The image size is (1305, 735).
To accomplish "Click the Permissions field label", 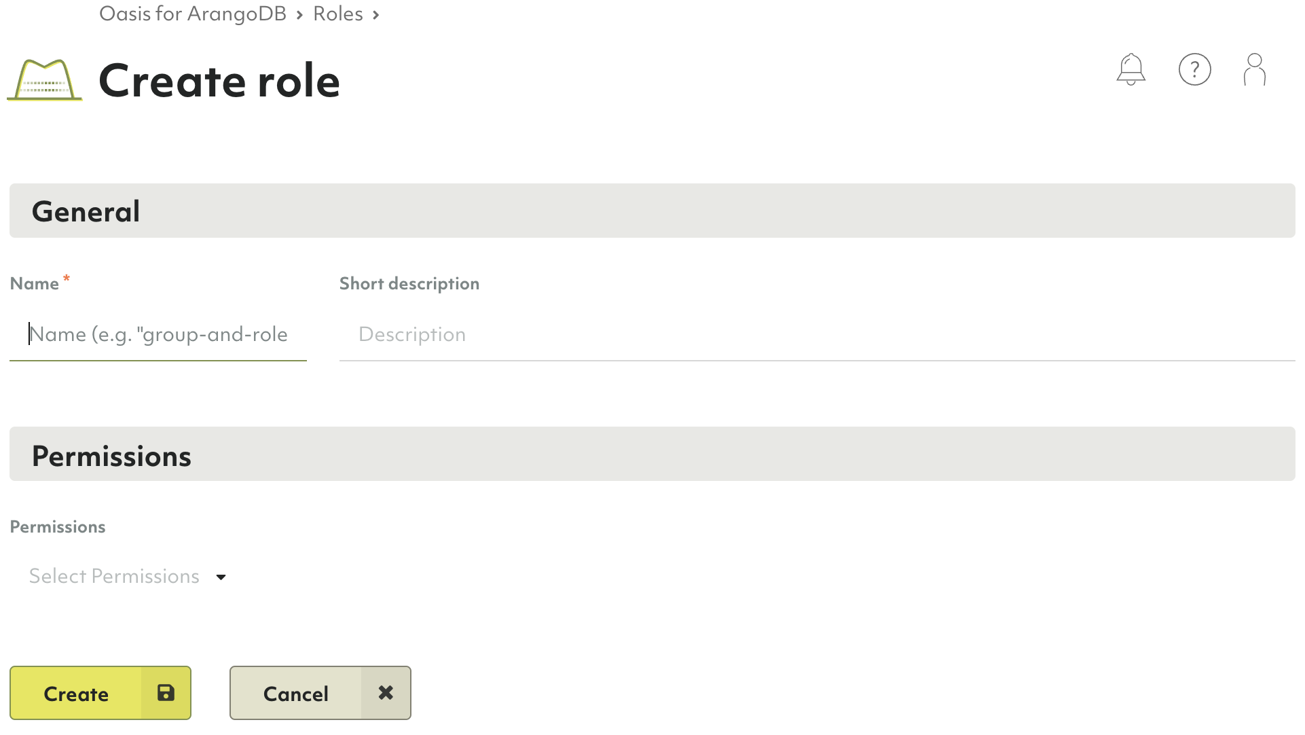I will pos(58,527).
